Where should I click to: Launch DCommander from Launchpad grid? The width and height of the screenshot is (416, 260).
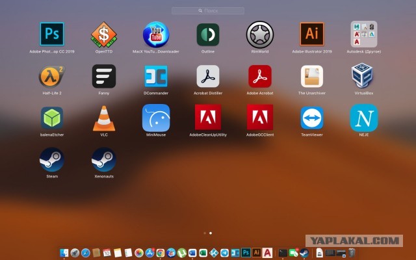pos(156,76)
